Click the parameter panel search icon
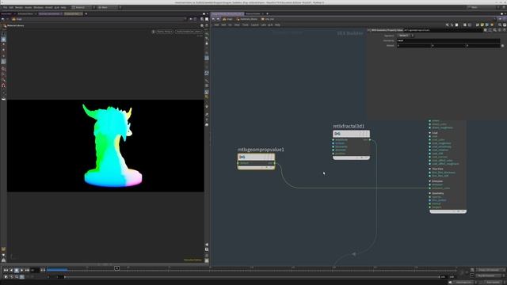 [494, 30]
